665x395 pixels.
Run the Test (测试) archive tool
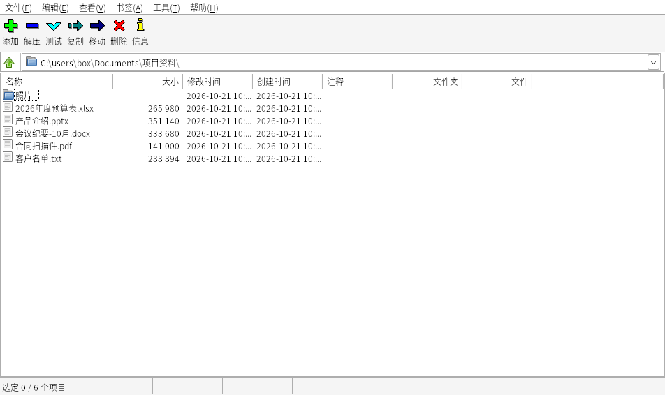[x=54, y=26]
